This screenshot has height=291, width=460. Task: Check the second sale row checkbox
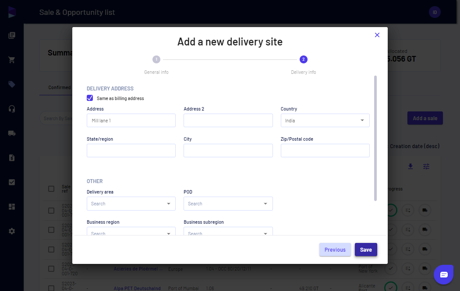click(x=51, y=230)
